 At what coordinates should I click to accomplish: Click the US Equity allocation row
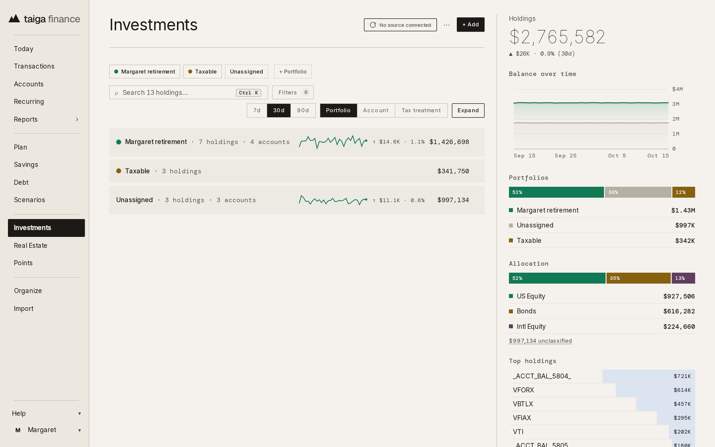click(x=602, y=296)
